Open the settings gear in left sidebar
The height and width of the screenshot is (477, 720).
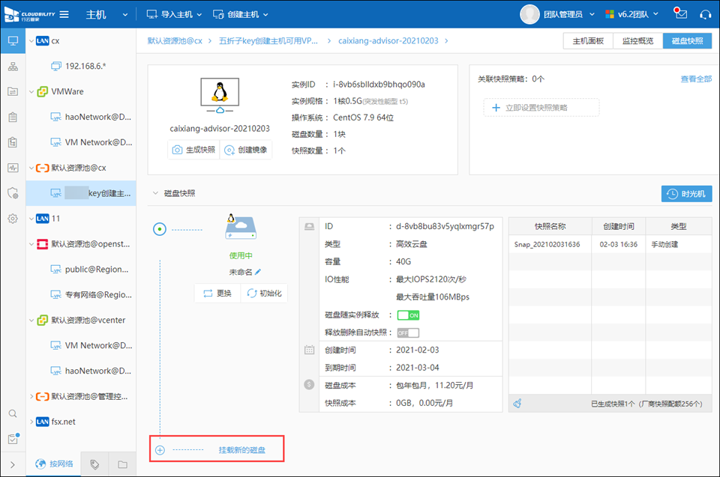click(13, 219)
